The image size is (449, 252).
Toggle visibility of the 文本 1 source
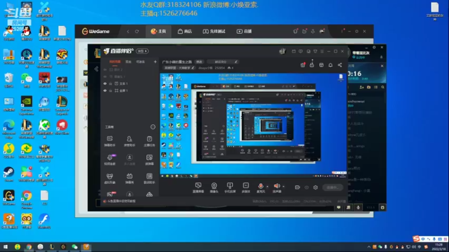coord(105,83)
